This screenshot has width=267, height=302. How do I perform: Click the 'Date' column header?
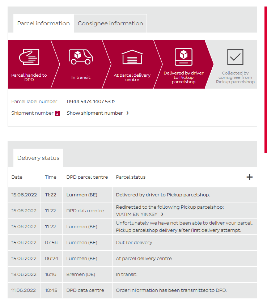17,177
